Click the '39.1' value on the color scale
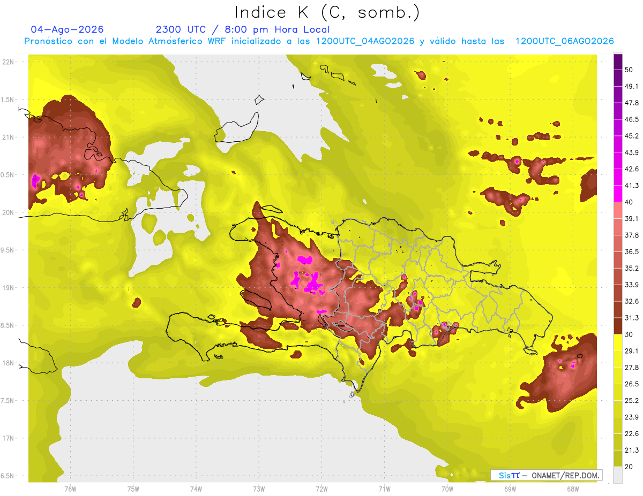This screenshot has width=643, height=496. coord(632,218)
